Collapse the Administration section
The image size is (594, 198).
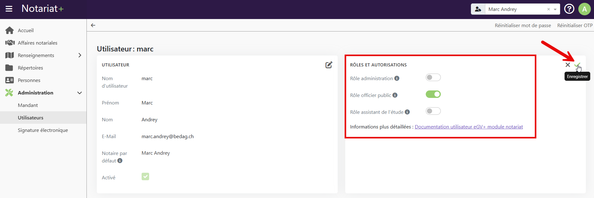click(80, 93)
